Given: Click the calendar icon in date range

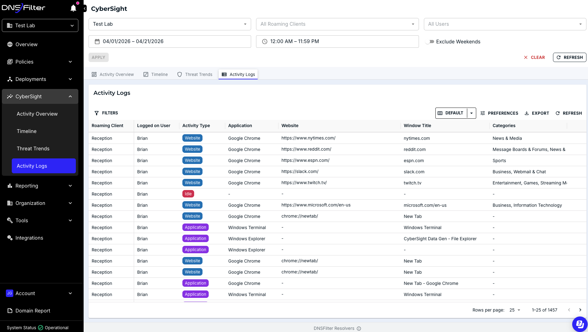Looking at the screenshot, I should [x=97, y=42].
